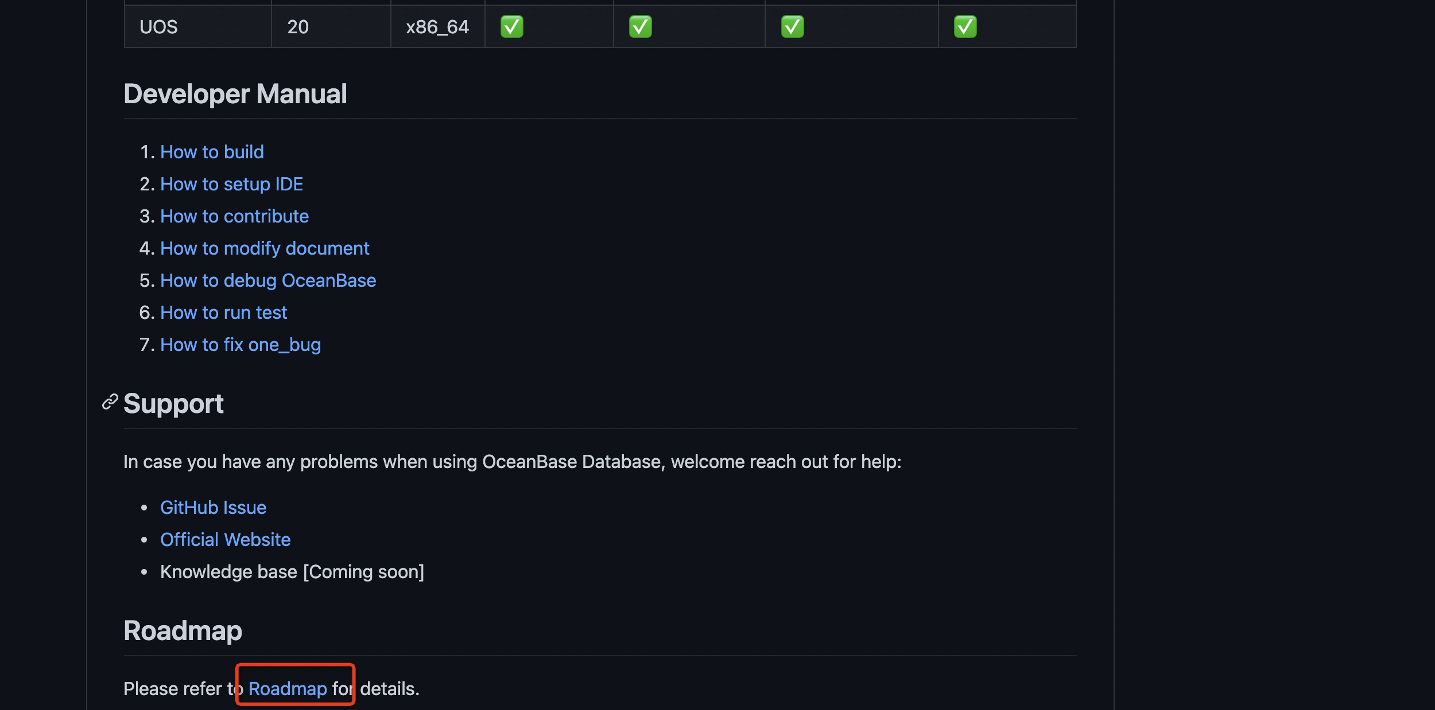
Task: Follow the Roadmap link in the sentence
Action: (288, 689)
